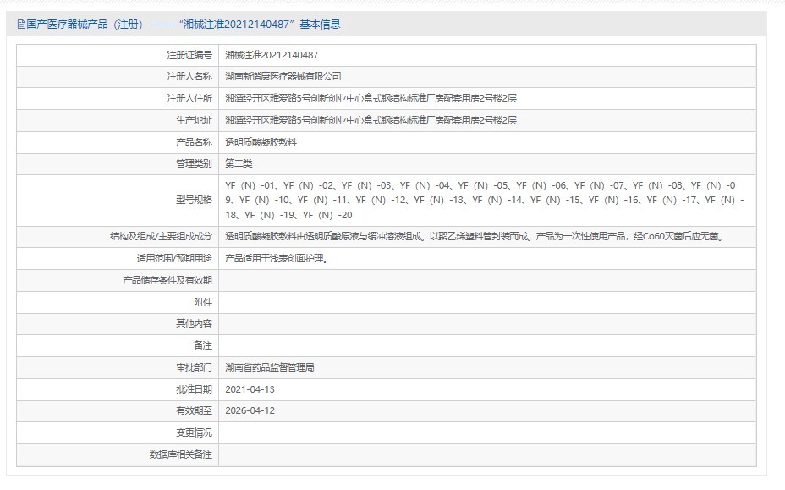This screenshot has height=490, width=785.
Task: Click the 注册人住所 address cell
Action: 355,97
